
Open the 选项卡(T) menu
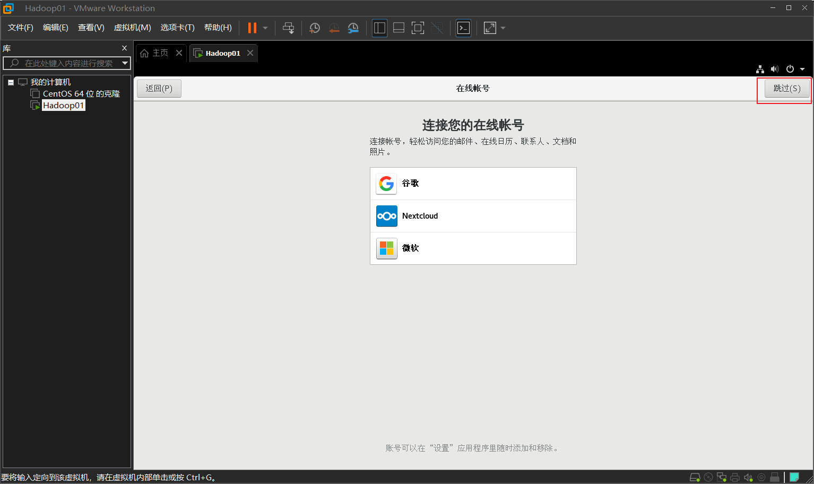(x=178, y=28)
